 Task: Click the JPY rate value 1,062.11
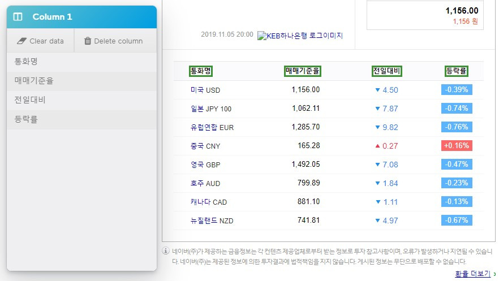306,109
